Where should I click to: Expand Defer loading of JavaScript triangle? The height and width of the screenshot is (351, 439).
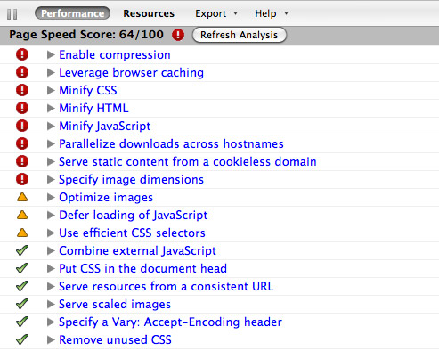tap(51, 215)
